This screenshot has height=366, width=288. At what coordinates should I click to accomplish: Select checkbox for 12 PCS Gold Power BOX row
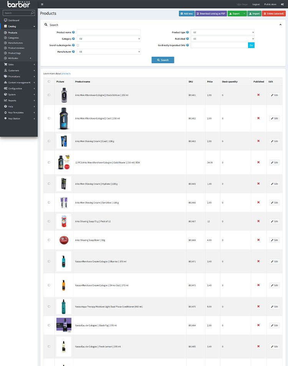click(49, 162)
